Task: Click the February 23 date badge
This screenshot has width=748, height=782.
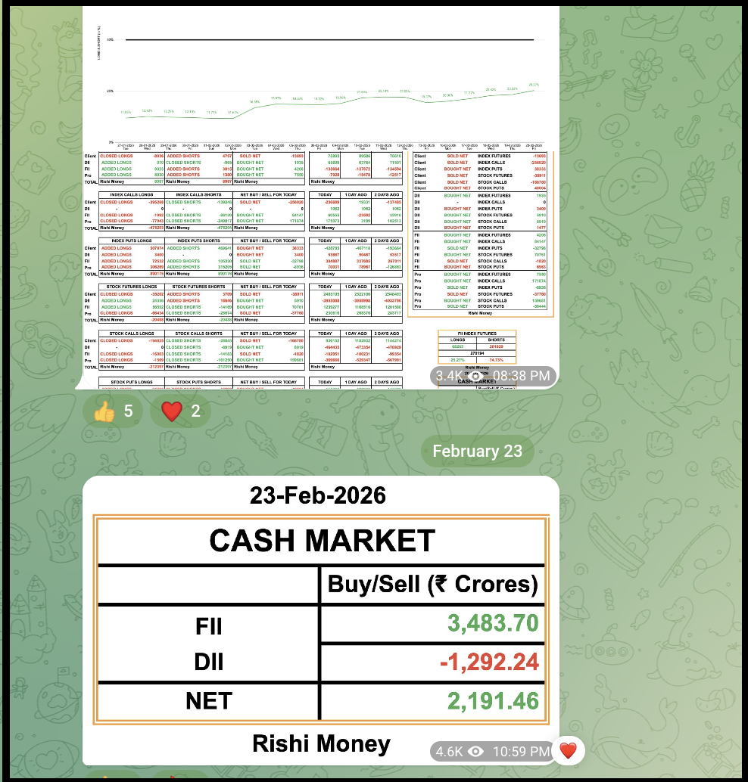Action: 478,451
